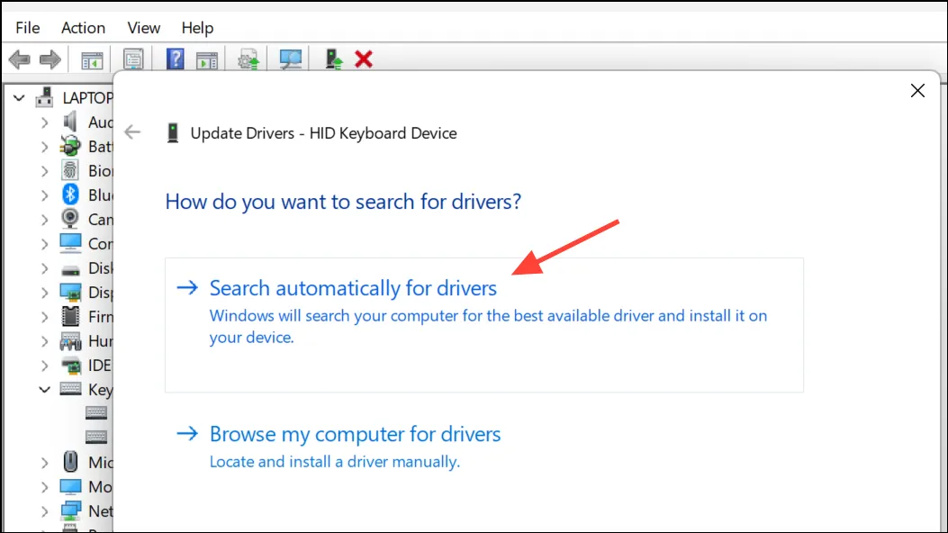Click Update device driver toolbar icon
This screenshot has height=533, width=948.
[x=248, y=59]
